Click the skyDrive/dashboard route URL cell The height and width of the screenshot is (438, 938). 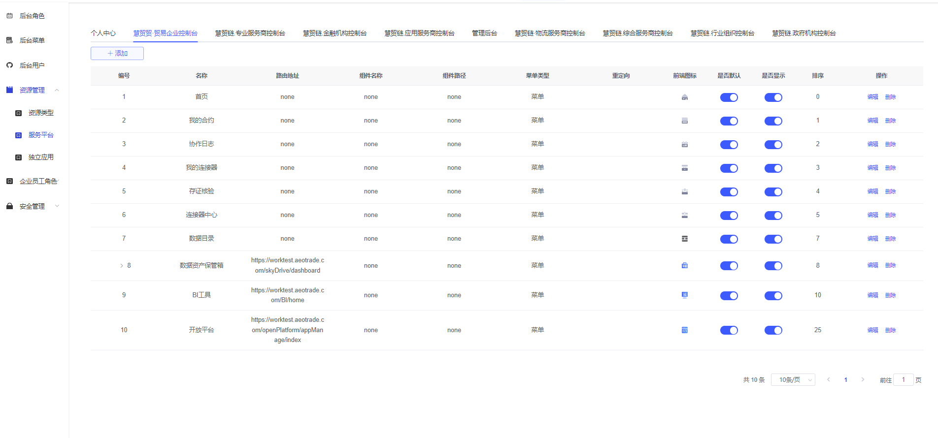click(287, 265)
